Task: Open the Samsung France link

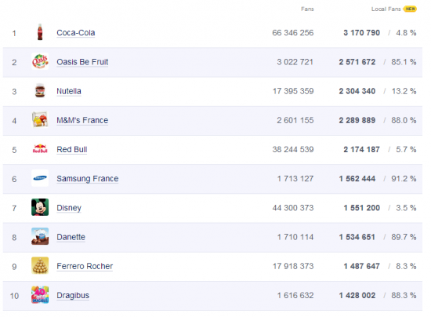Action: click(x=88, y=179)
